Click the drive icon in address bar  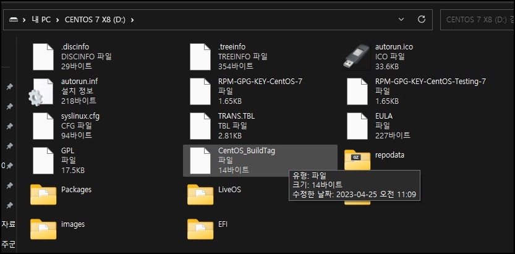tap(14, 20)
